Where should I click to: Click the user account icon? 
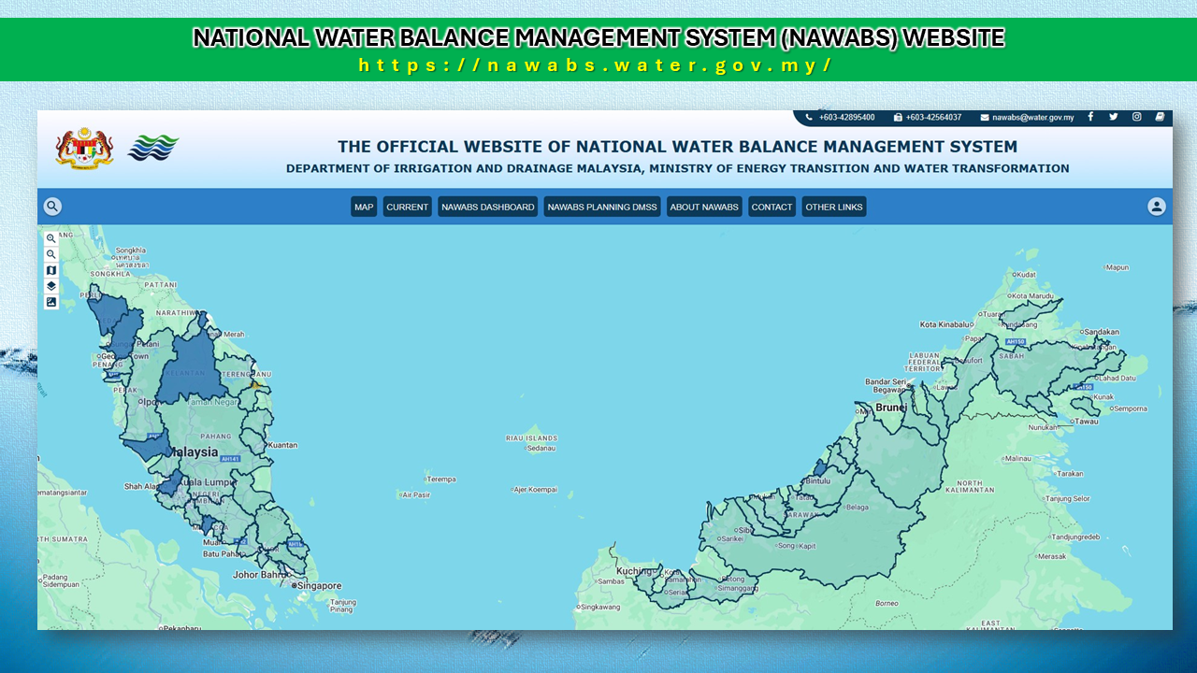click(1157, 207)
